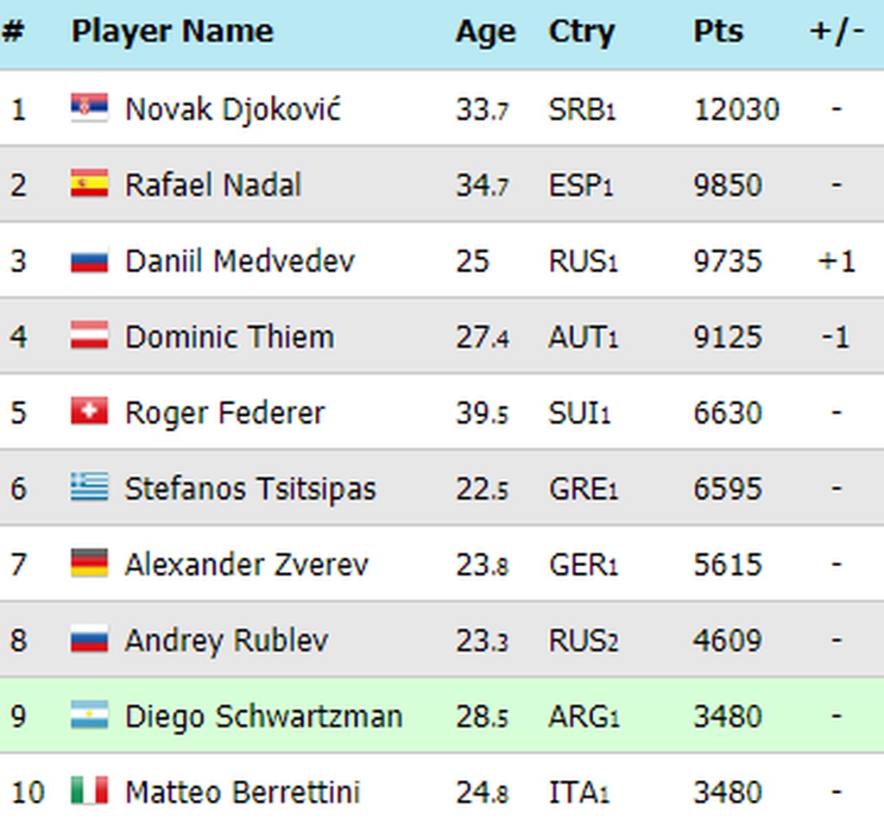
Task: Click the Austrian flag beside Dominic Thiem
Action: click(89, 336)
